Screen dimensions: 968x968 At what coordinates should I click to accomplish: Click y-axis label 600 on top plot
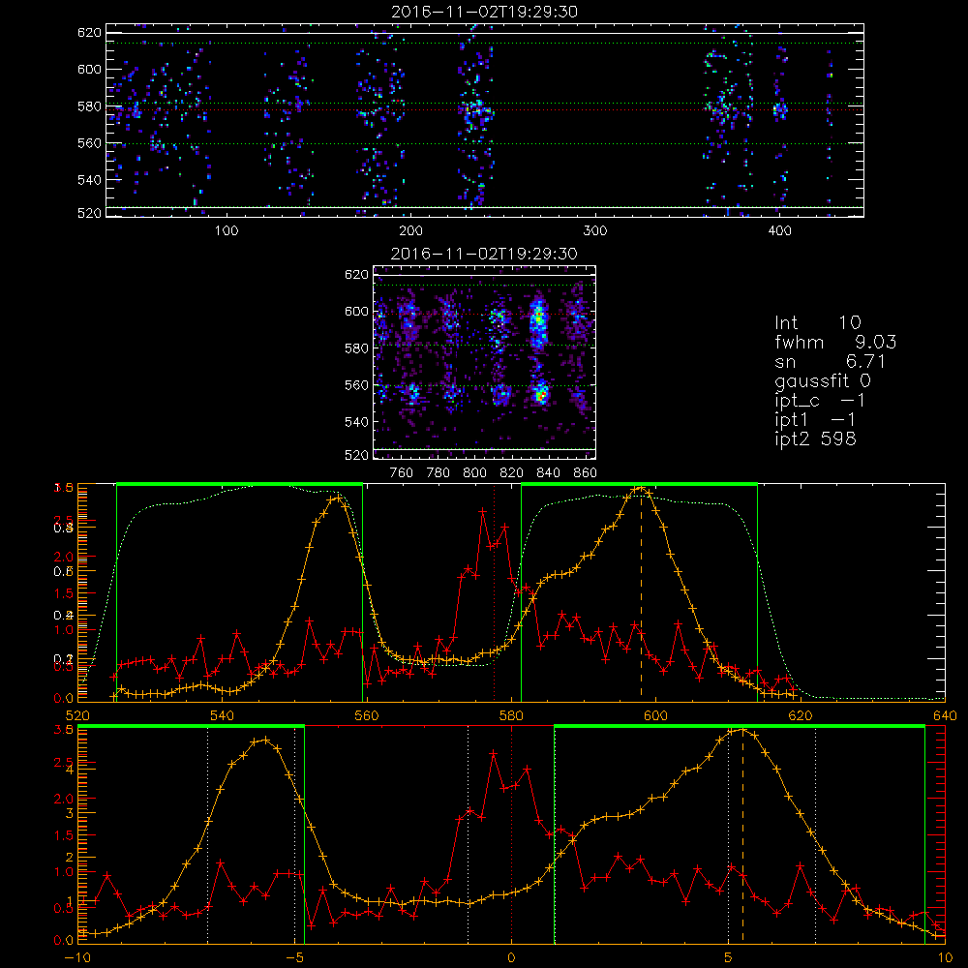pyautogui.click(x=89, y=69)
